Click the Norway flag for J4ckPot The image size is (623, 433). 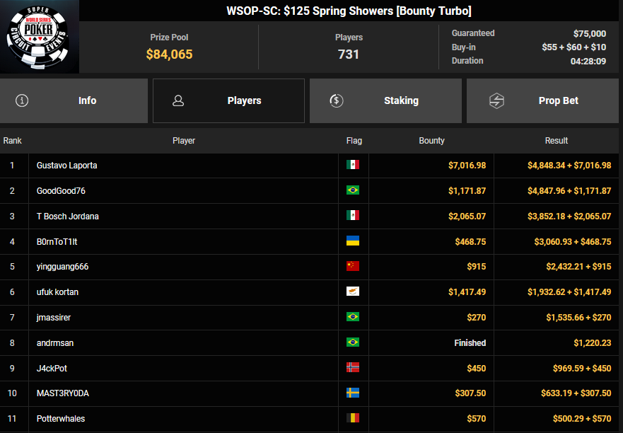353,368
